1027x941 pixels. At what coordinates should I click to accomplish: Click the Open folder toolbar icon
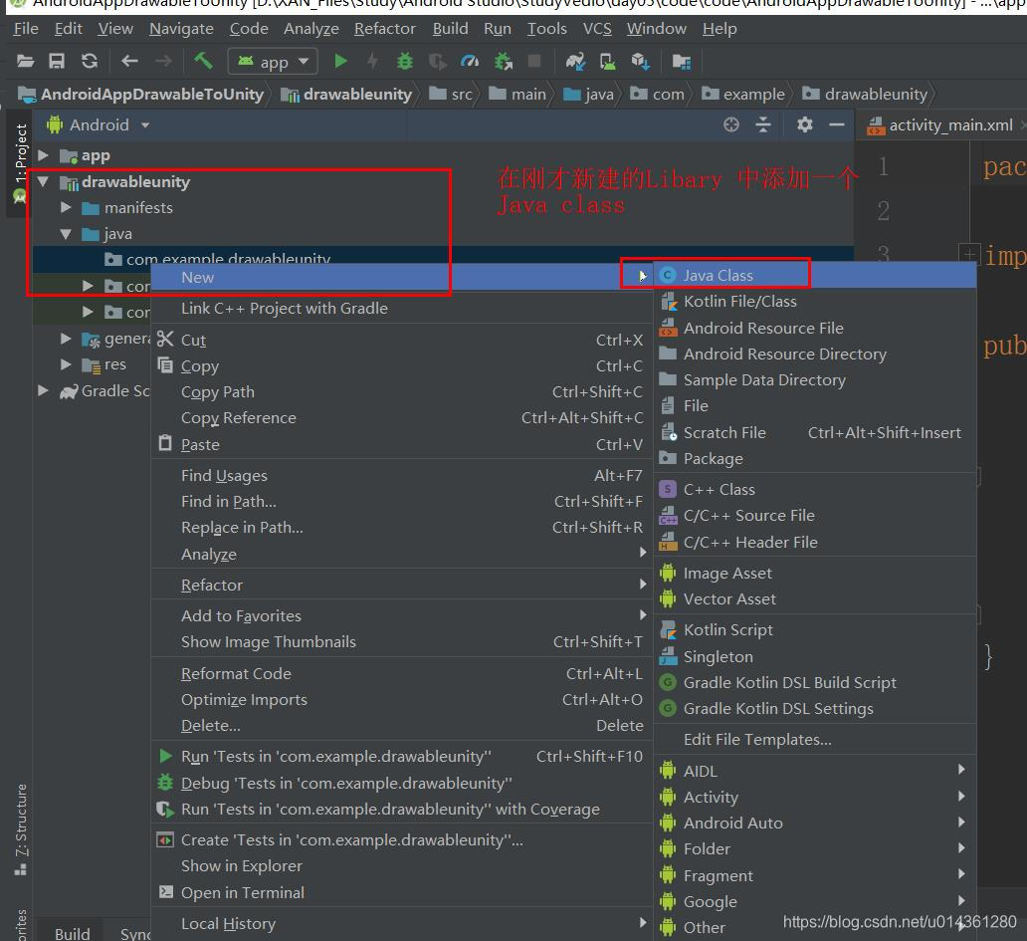coord(25,62)
